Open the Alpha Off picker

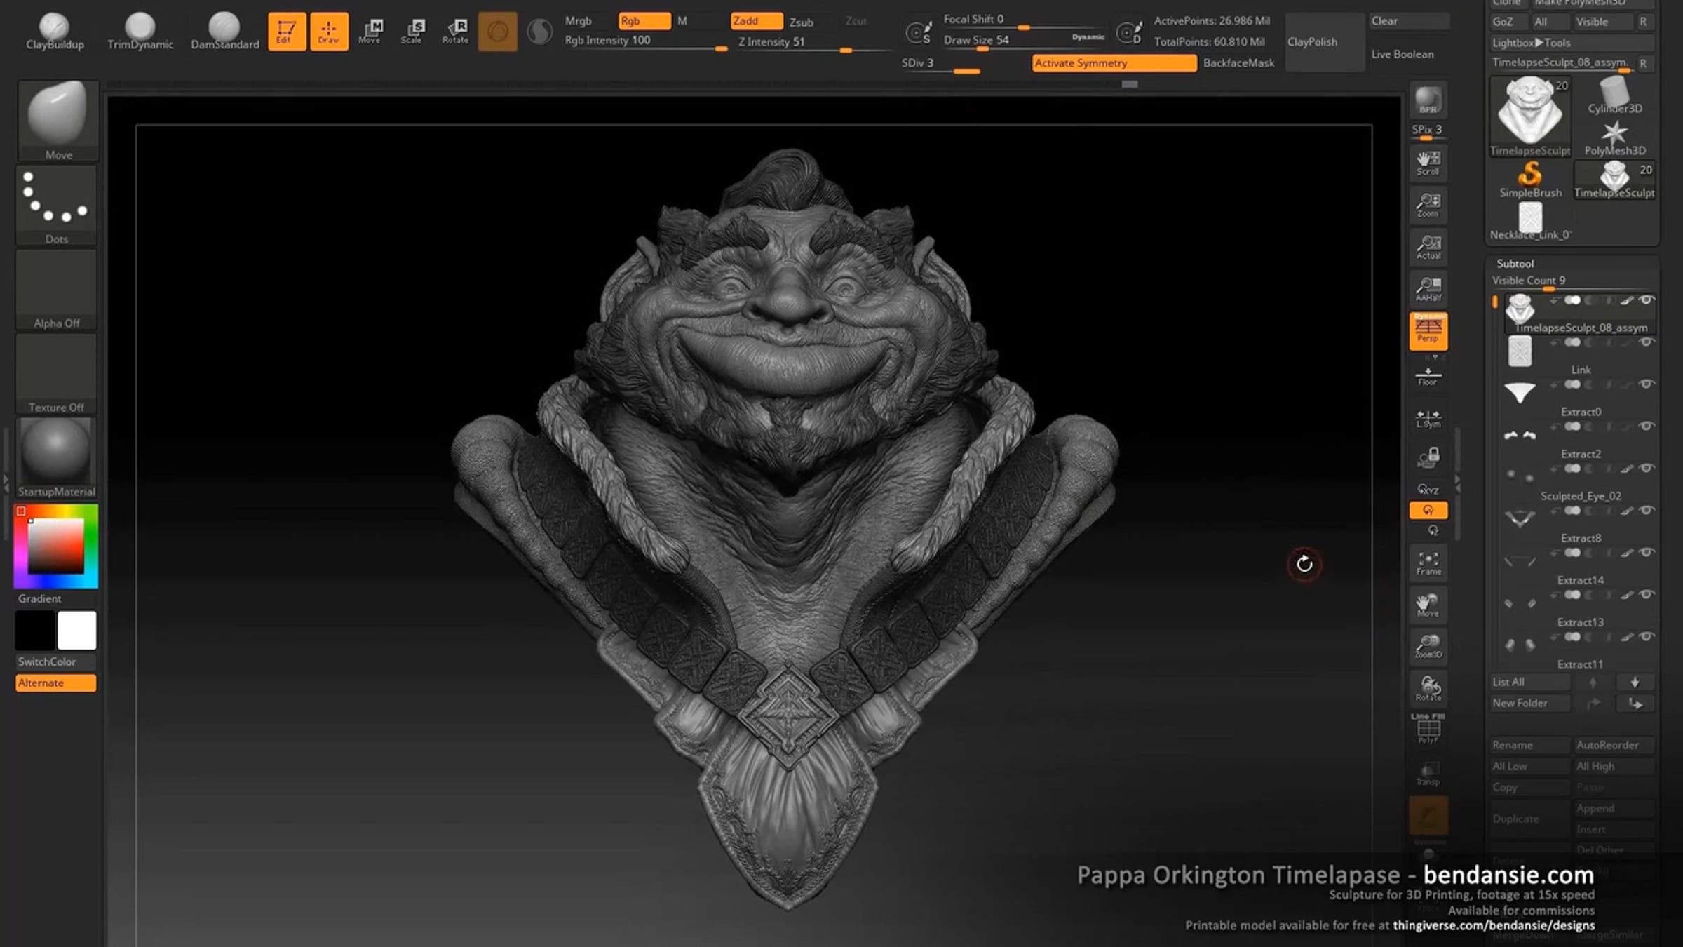(x=56, y=289)
